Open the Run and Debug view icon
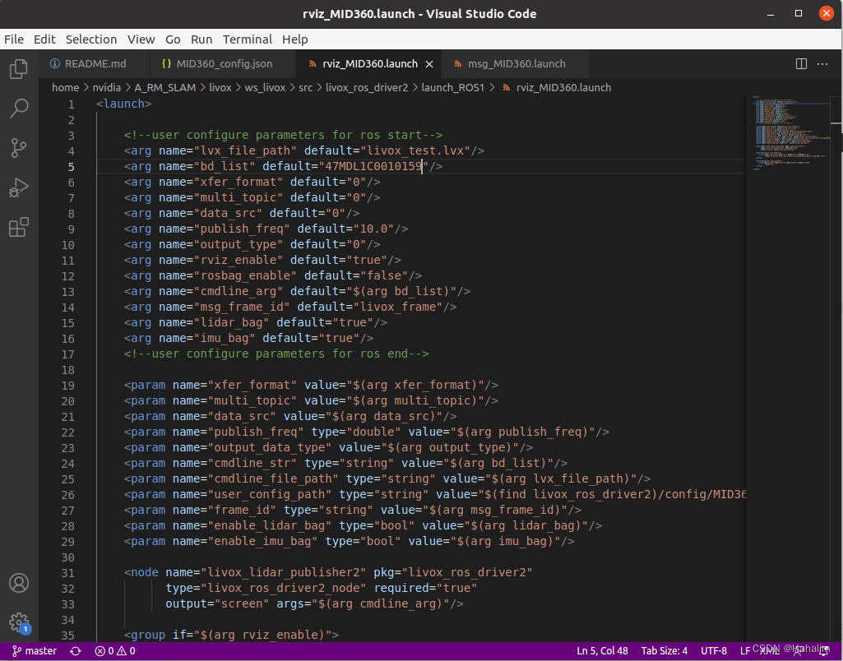843x661 pixels. click(19, 187)
